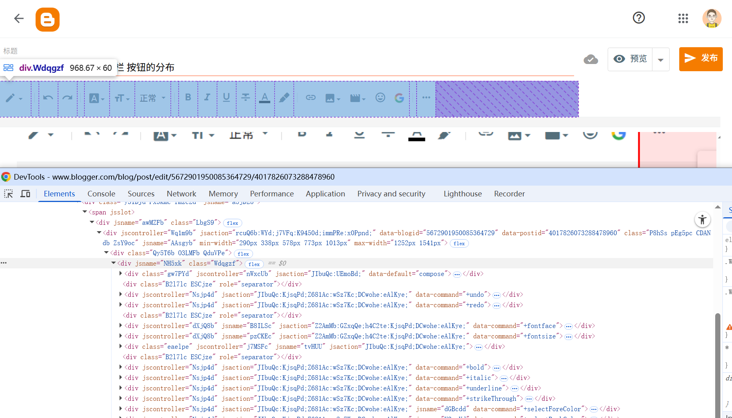Toggle bold formatting in editor toolbar
Viewport: 732px width, 418px height.
click(x=188, y=98)
